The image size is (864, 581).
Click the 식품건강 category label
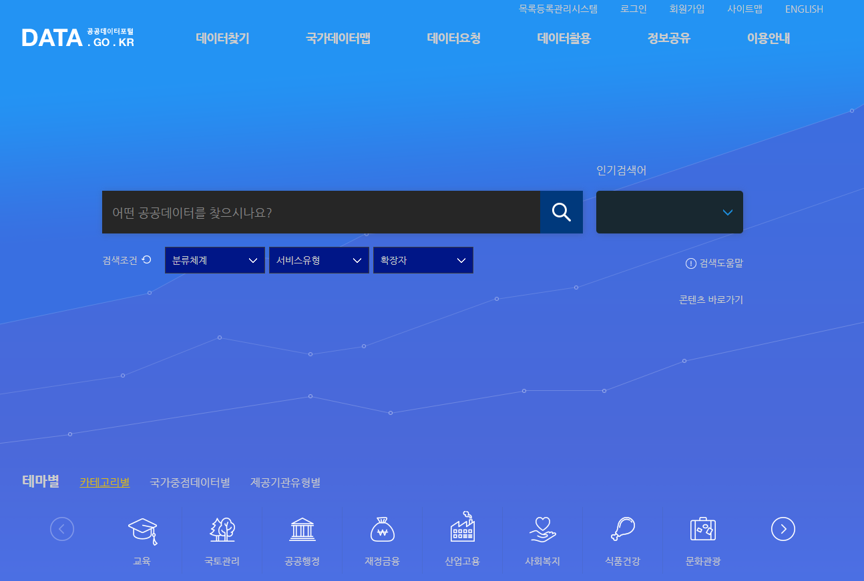click(x=623, y=561)
